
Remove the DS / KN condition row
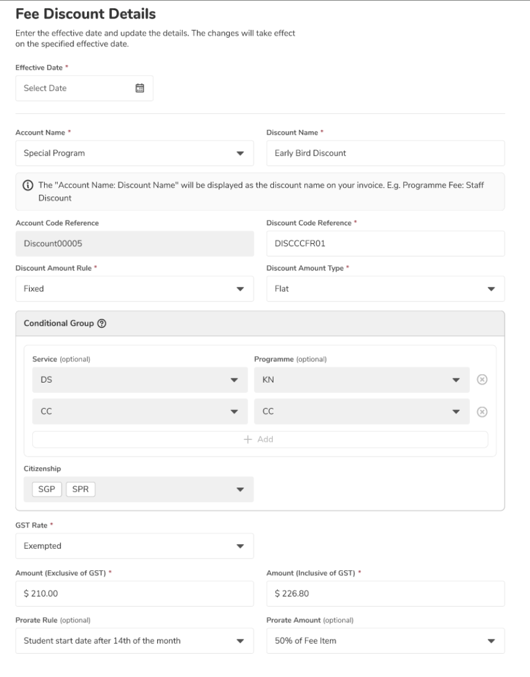pos(484,380)
